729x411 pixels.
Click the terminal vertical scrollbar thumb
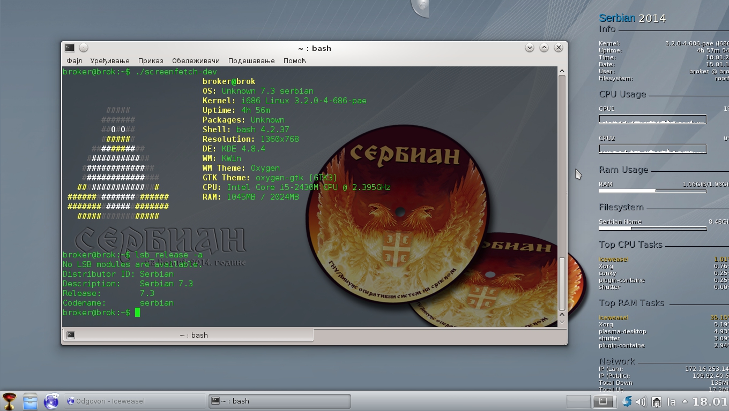point(562,284)
